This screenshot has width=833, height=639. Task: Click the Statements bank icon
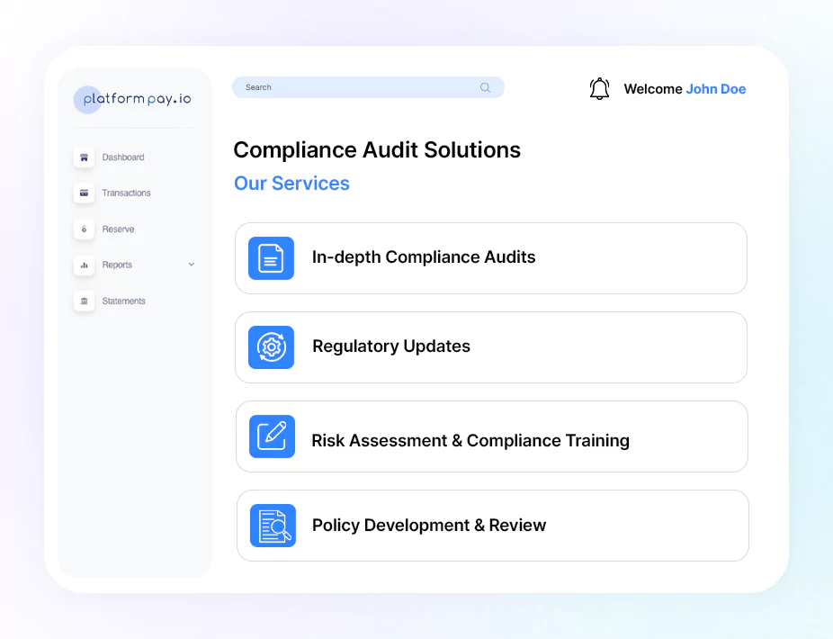pyautogui.click(x=84, y=301)
